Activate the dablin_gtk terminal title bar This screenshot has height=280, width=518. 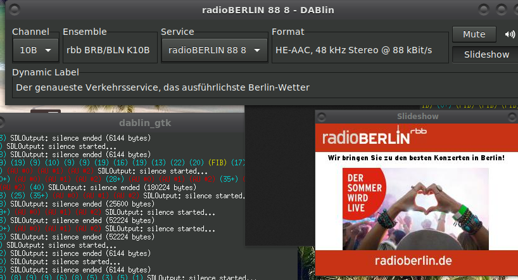coord(144,123)
